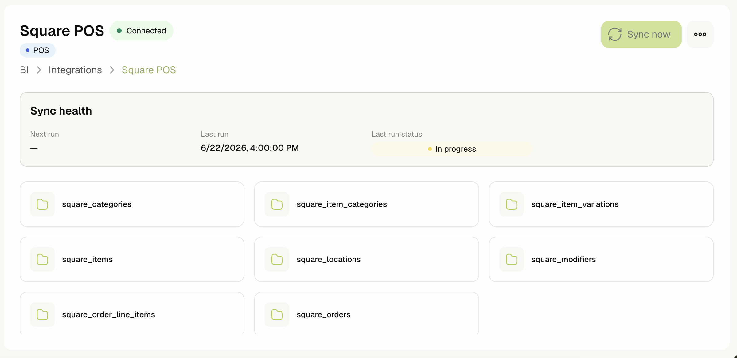737x358 pixels.
Task: Go to BI breadcrumb link
Action: pyautogui.click(x=24, y=70)
